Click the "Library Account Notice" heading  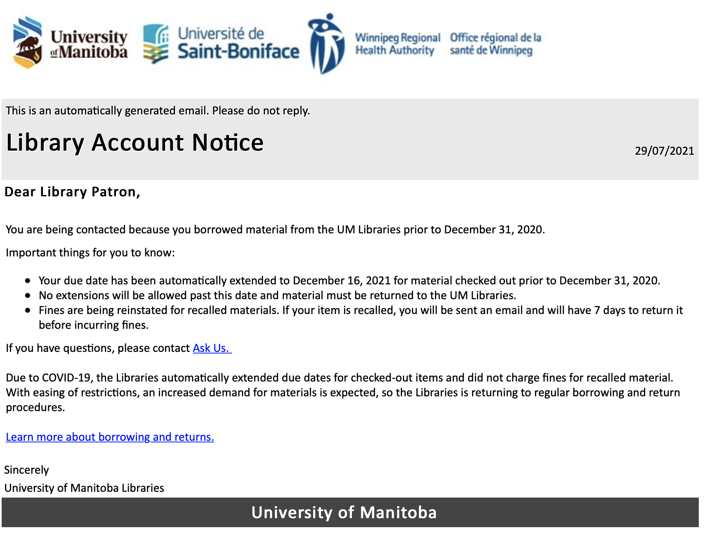pos(135,143)
